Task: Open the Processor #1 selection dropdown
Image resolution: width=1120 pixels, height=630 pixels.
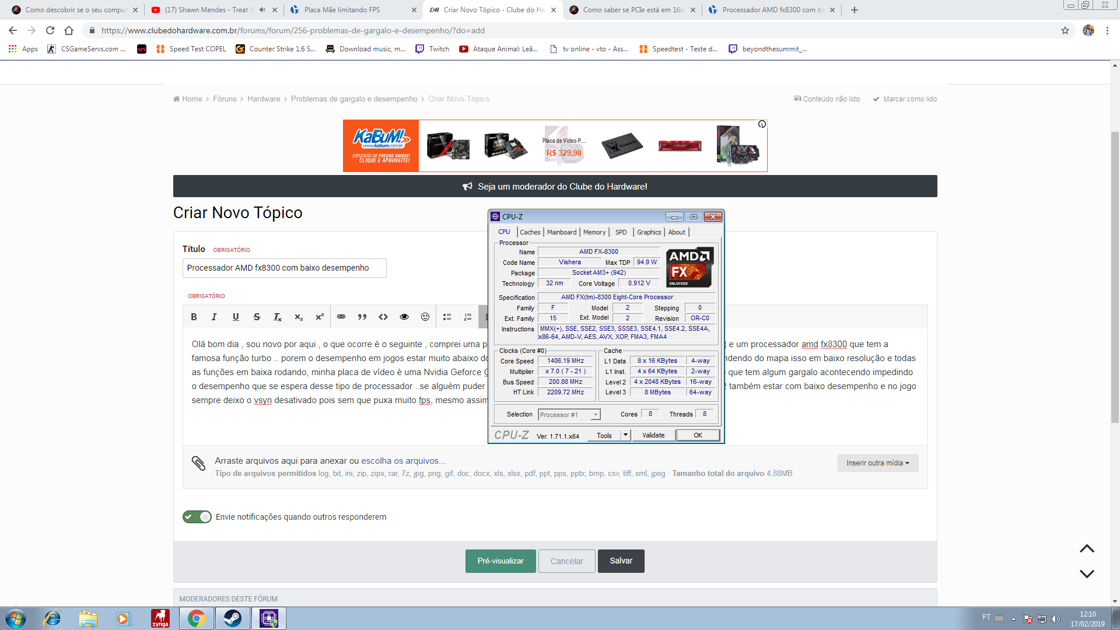Action: pyautogui.click(x=569, y=415)
